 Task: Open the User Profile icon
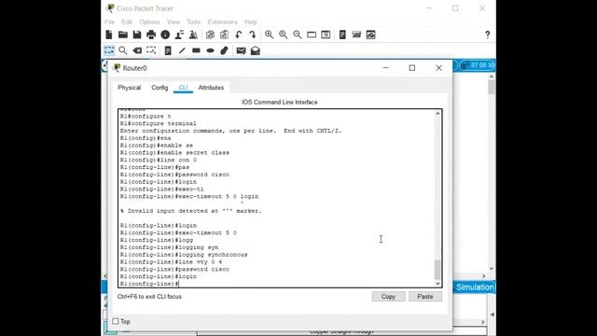179,35
